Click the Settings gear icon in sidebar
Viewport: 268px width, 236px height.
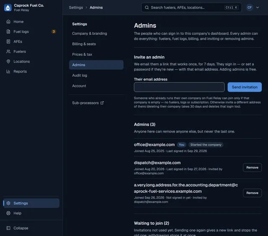[8, 203]
